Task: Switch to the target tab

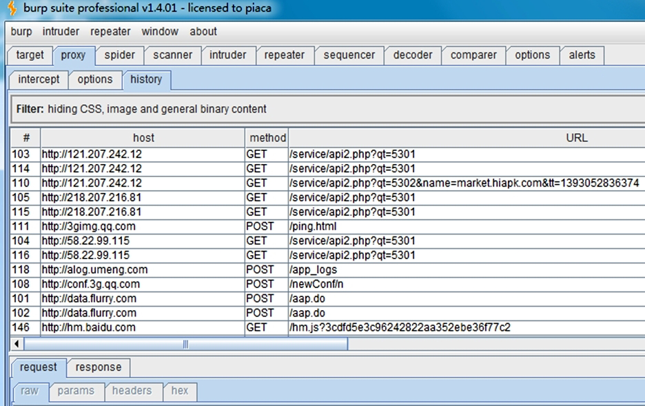Action: coord(30,55)
